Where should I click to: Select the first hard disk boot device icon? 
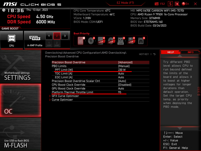(81, 41)
